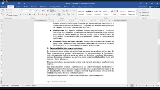The height and width of the screenshot is (90, 160).
Task: Increase paragraph indent
Action: (67, 11)
